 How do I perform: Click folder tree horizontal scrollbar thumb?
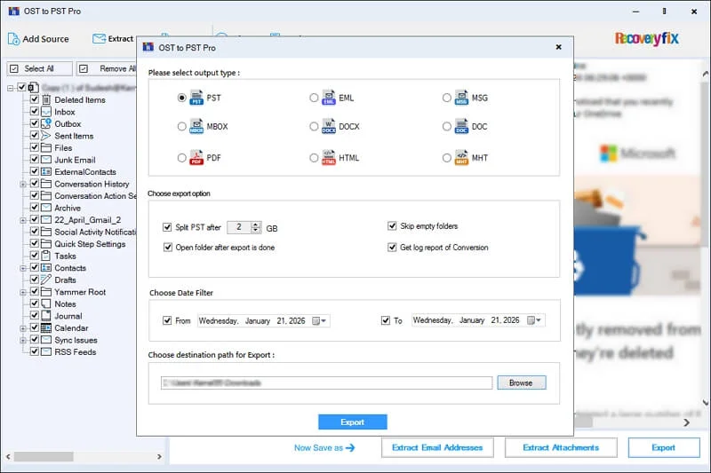pos(44,457)
